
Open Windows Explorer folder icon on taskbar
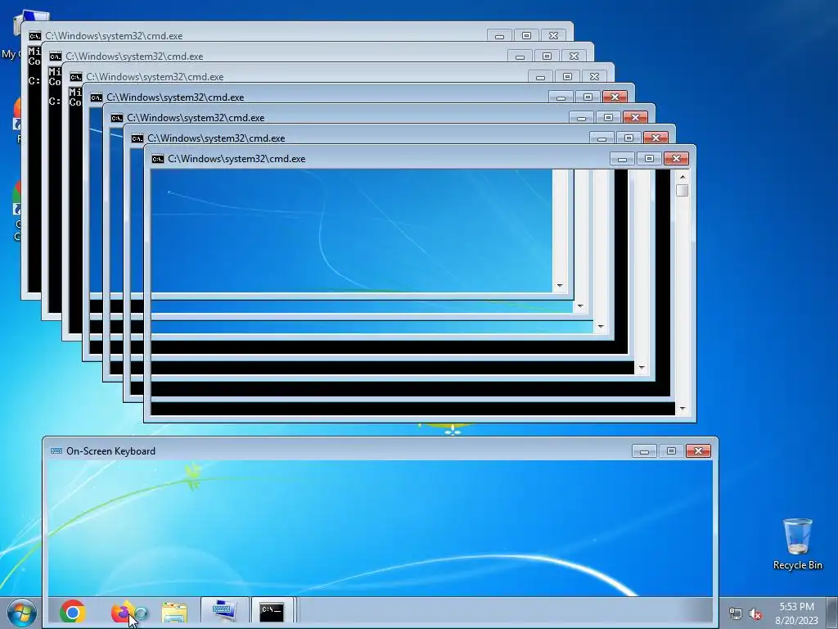click(x=175, y=613)
